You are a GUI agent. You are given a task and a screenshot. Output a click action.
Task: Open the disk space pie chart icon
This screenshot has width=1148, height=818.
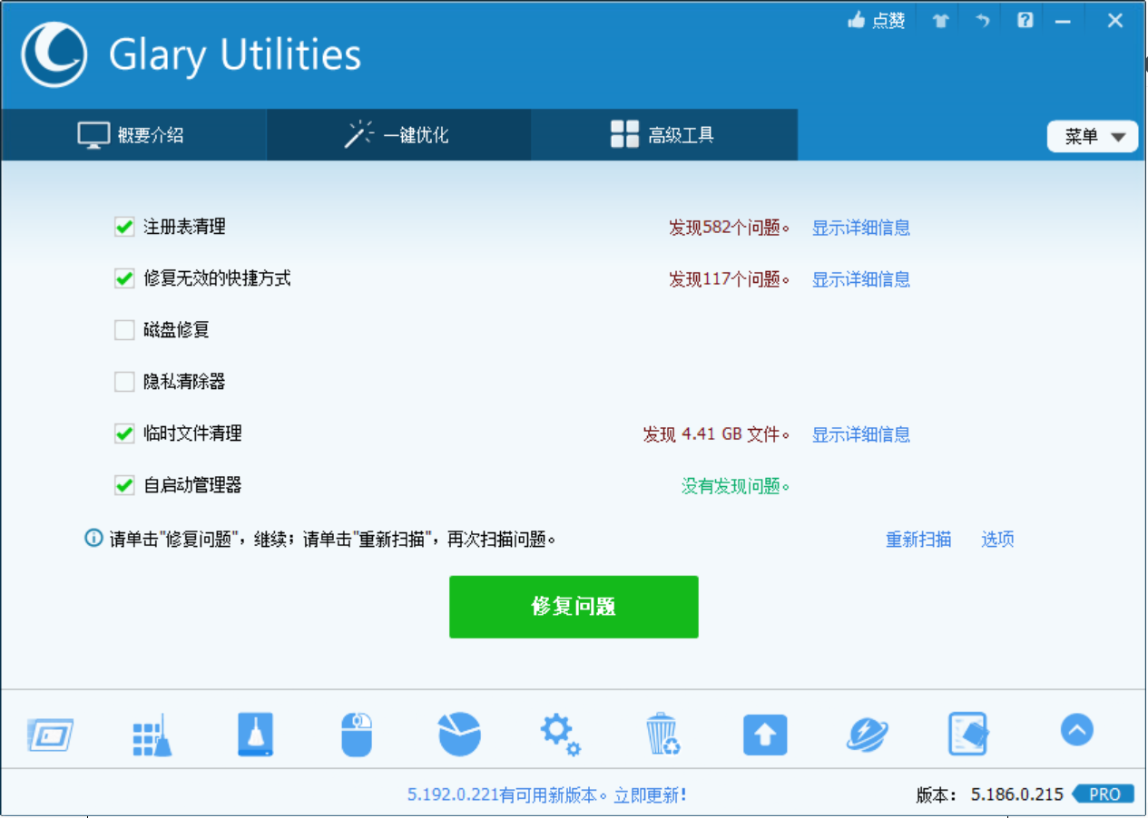click(x=459, y=734)
